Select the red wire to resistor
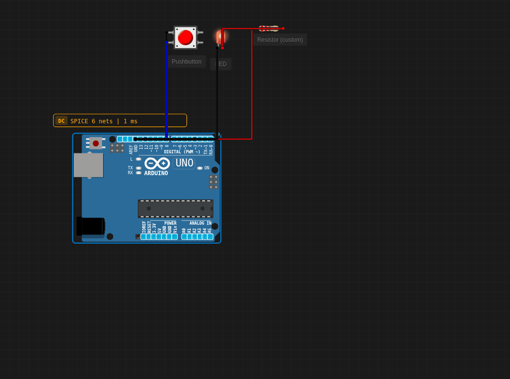This screenshot has width=510, height=379. pyautogui.click(x=251, y=84)
